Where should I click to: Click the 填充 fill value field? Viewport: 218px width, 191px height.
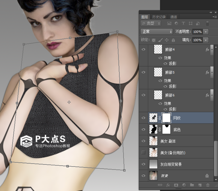click(197, 40)
